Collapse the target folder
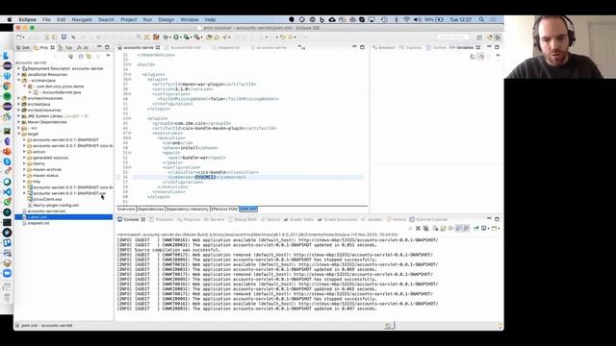The height and width of the screenshot is (346, 616). tap(18, 134)
